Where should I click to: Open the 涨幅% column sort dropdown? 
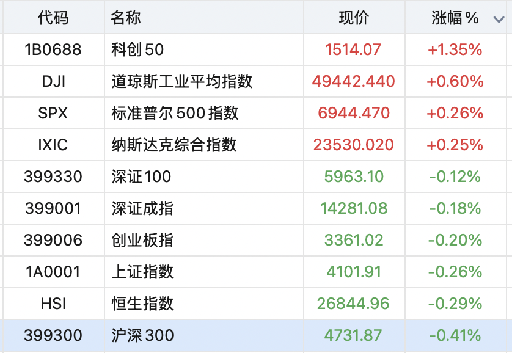(x=499, y=18)
